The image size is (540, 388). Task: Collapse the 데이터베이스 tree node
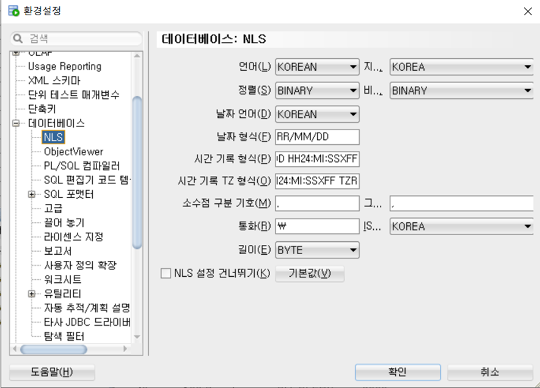coord(16,123)
